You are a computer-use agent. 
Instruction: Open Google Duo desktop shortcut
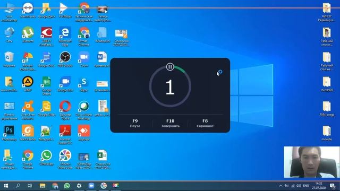coord(65,84)
